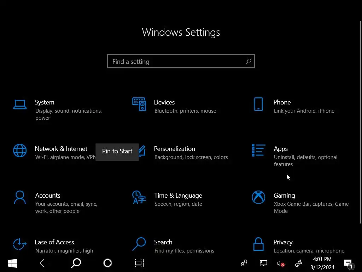The height and width of the screenshot is (272, 362).
Task: Open the Gaming category title
Action: (x=284, y=195)
